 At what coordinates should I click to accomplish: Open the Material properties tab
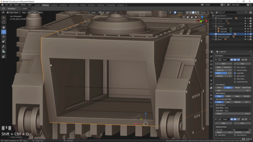[211, 95]
